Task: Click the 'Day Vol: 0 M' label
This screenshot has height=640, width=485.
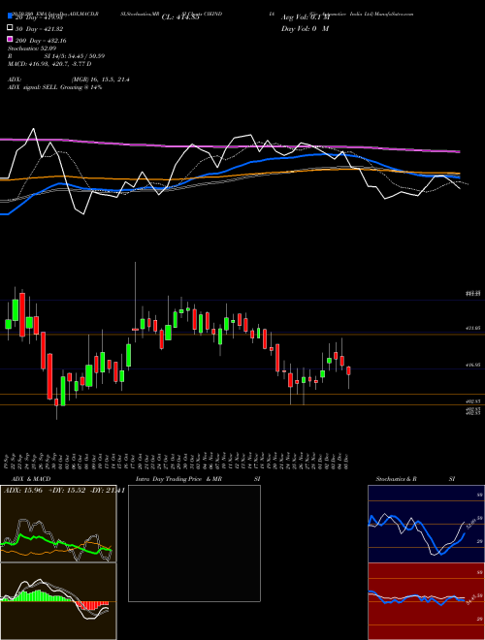Action: (x=305, y=29)
